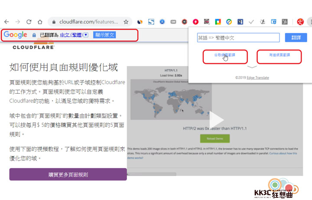The height and width of the screenshot is (200, 312).
Task: Open the blue S extension icon
Action: click(151, 22)
